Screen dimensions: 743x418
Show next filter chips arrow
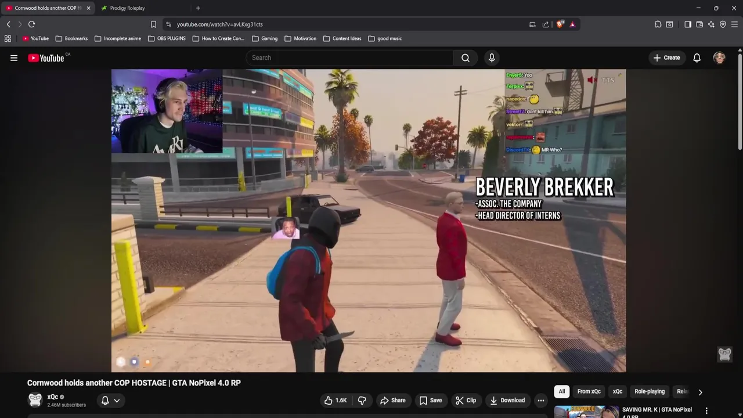(x=700, y=392)
